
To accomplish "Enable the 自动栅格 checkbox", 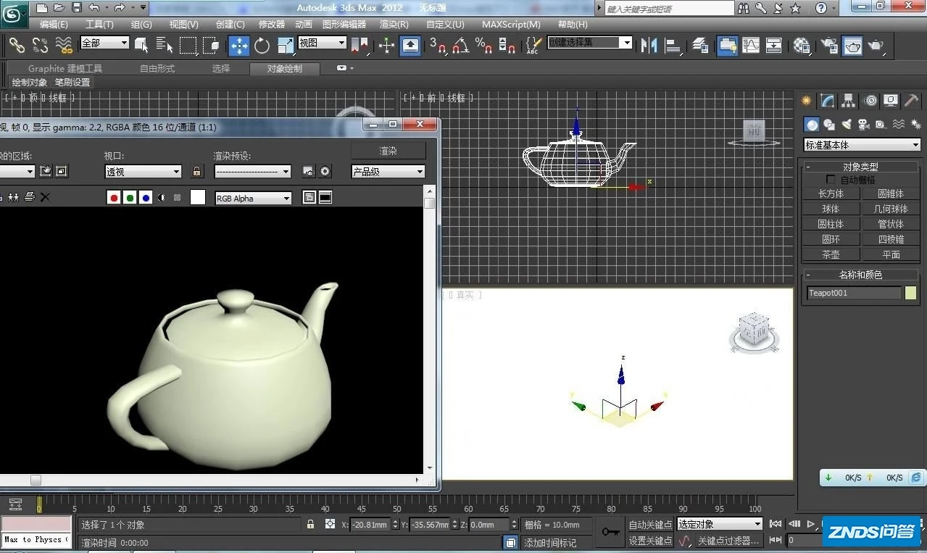I will click(831, 179).
